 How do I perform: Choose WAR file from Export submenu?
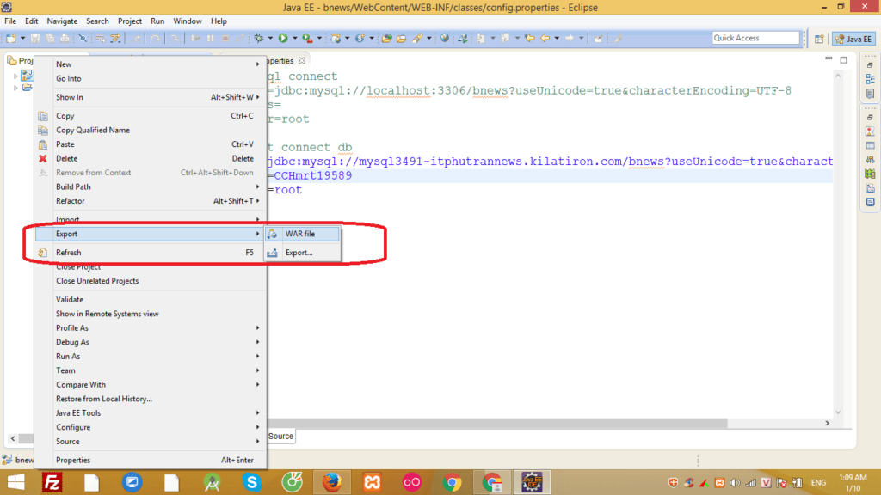coord(304,234)
